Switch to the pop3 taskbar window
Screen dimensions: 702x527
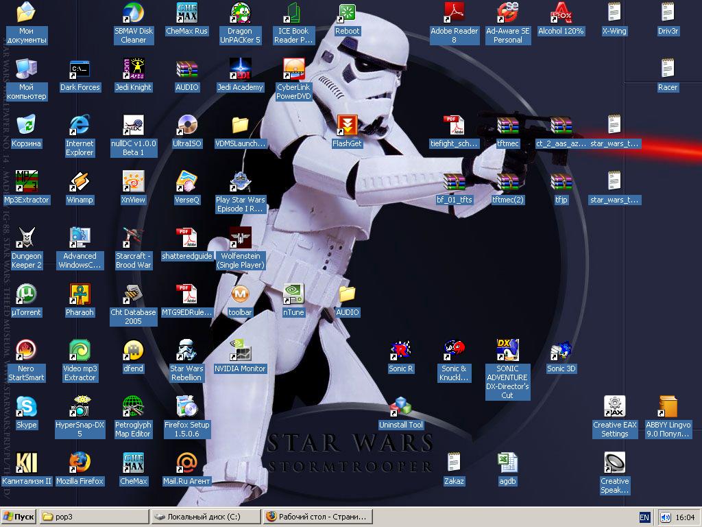[x=93, y=517]
